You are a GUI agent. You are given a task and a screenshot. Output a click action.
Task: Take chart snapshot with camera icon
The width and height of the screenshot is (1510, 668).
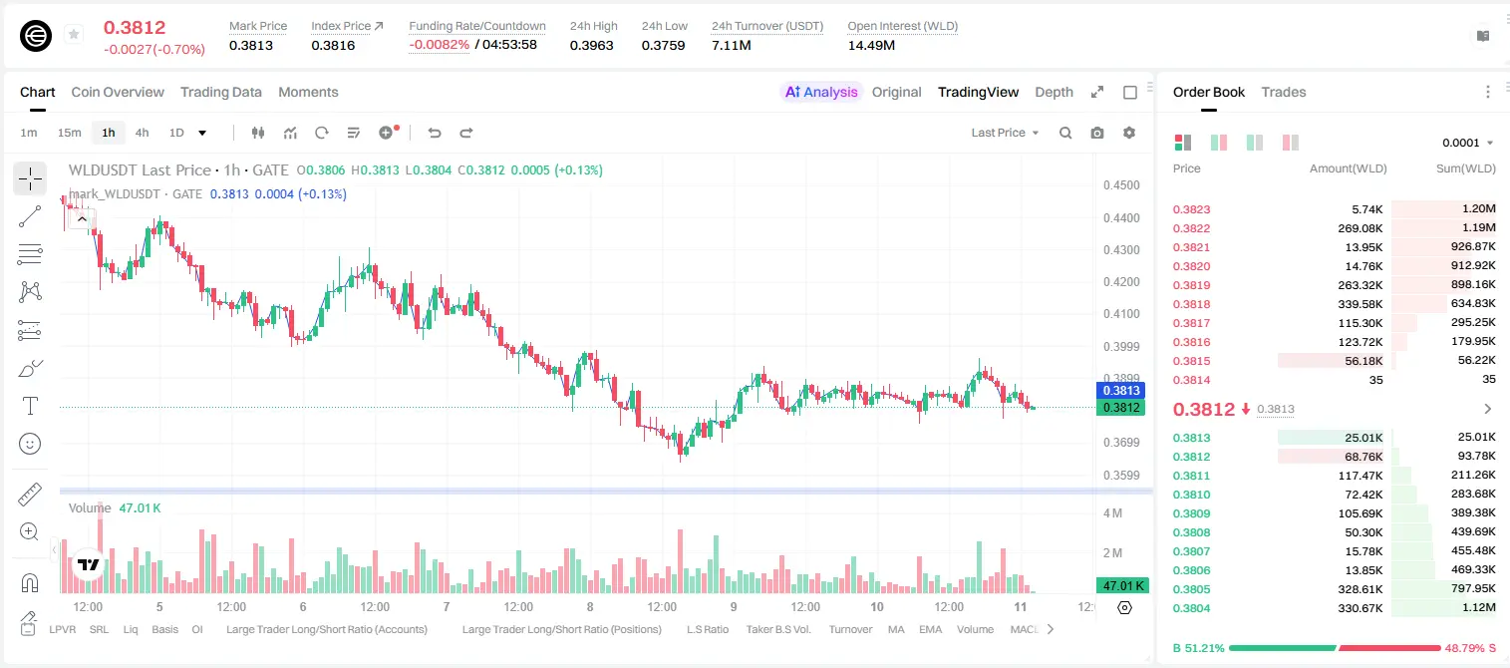coord(1097,133)
